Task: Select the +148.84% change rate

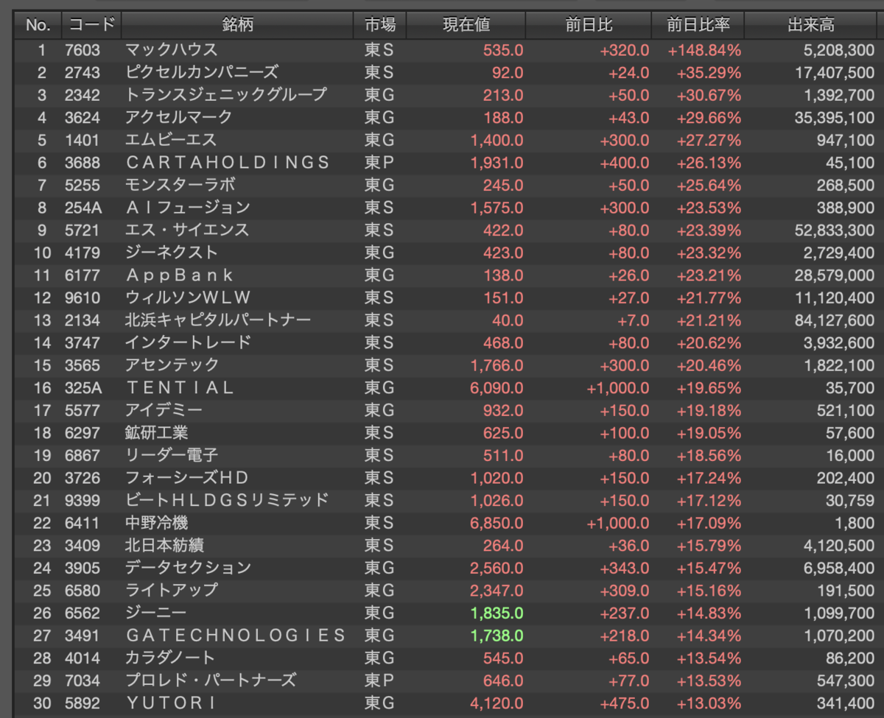Action: point(704,50)
